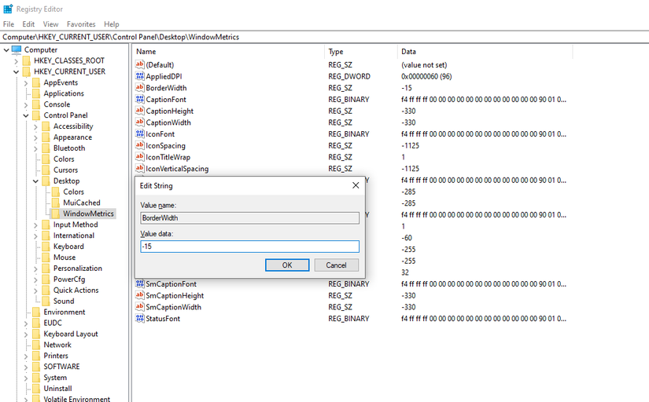Viewport: 649px width, 402px height.
Task: Open the Favorites menu
Action: (x=81, y=24)
